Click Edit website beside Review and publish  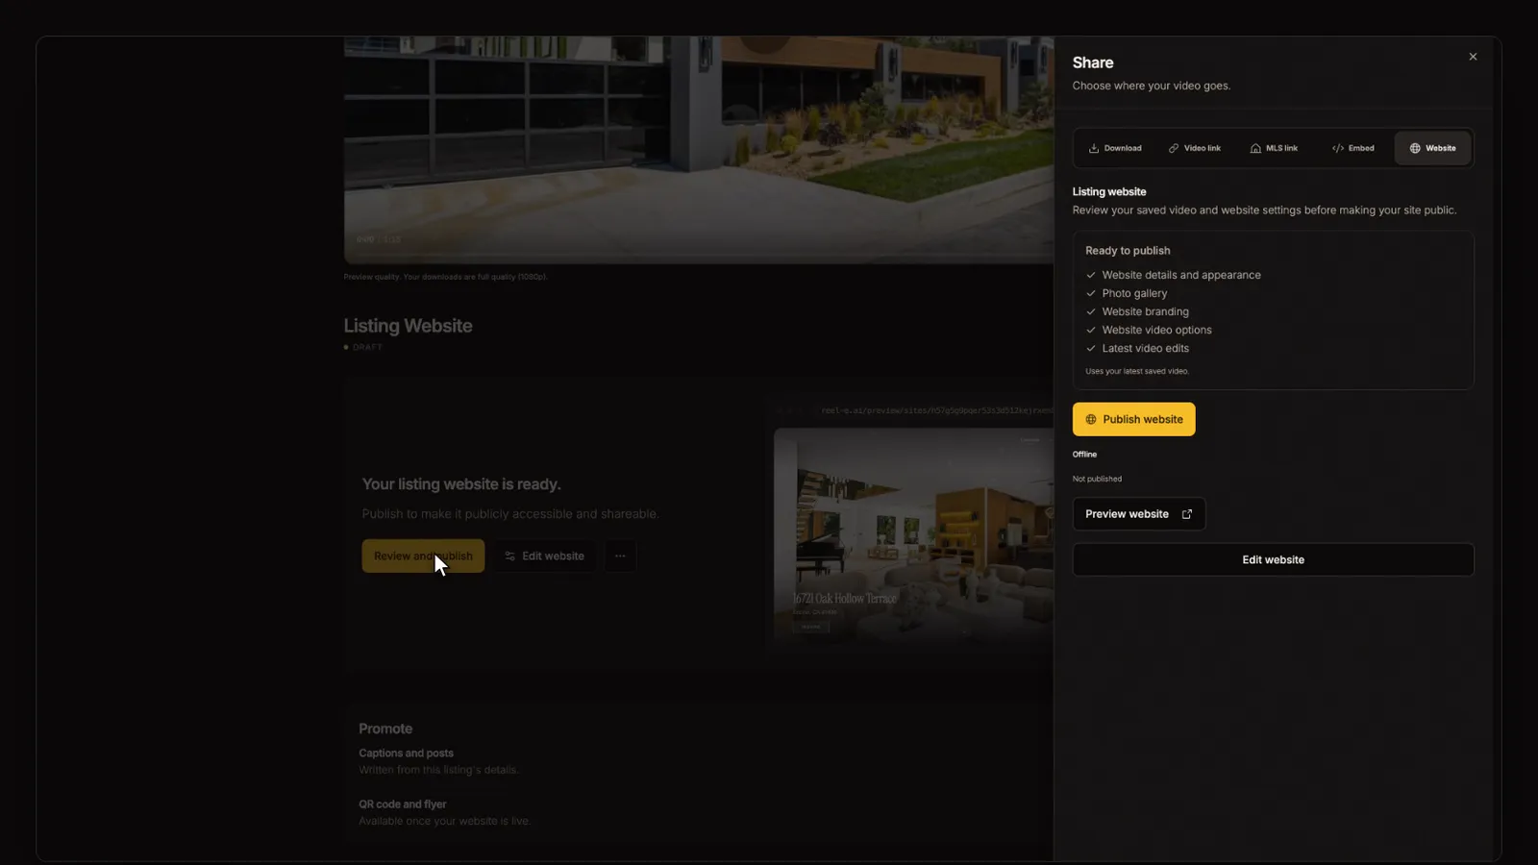[544, 556]
